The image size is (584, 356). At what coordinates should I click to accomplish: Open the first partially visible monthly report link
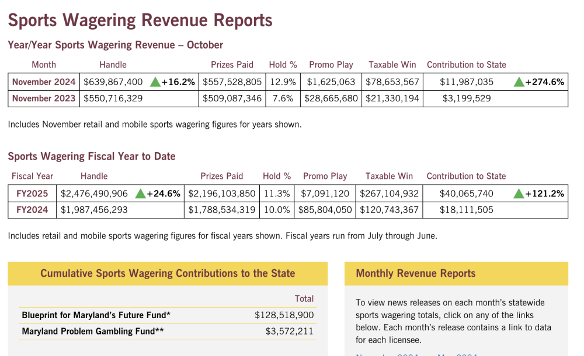[387, 354]
